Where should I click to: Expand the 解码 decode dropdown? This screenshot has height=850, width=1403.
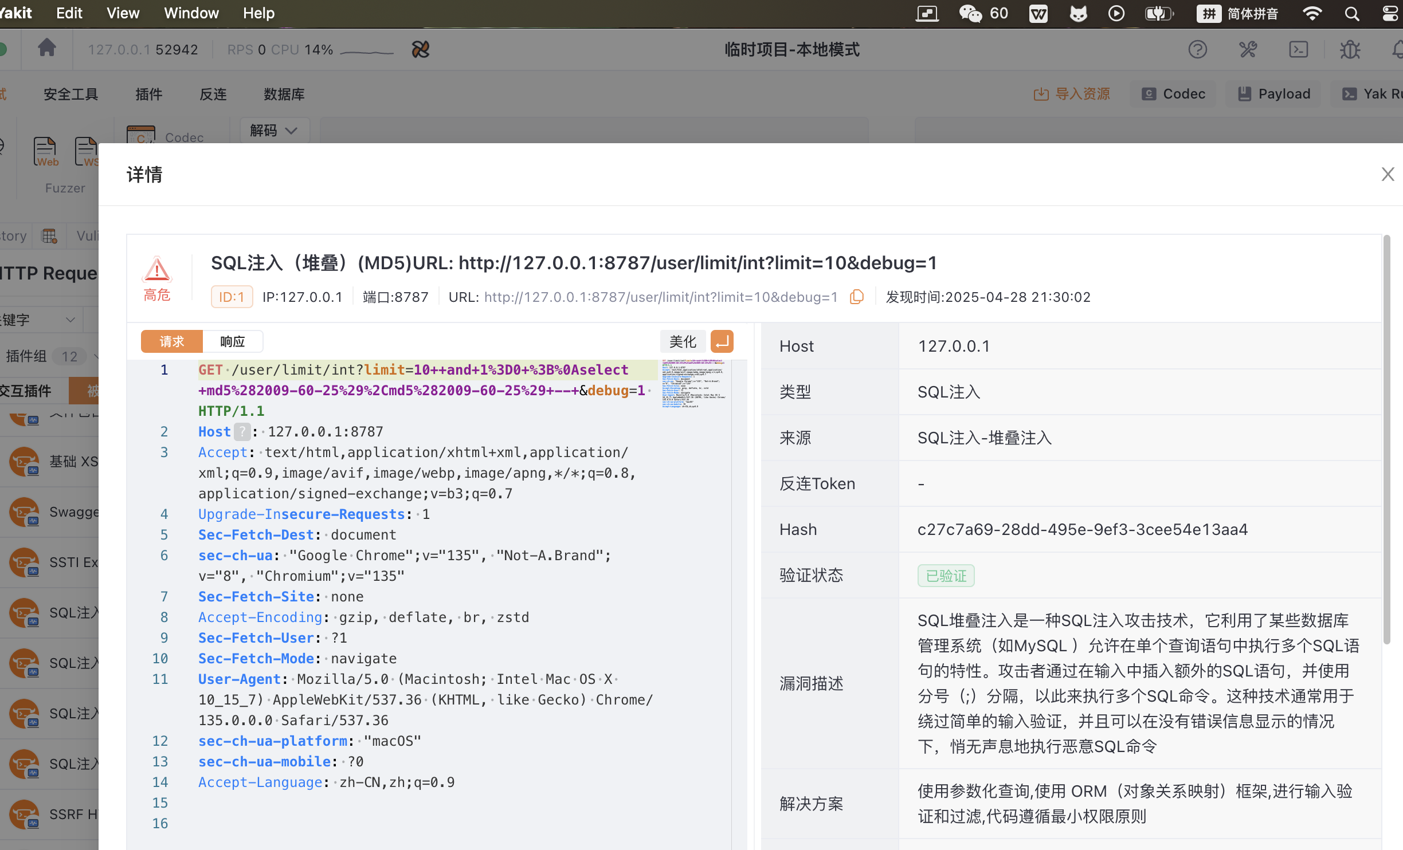[274, 131]
